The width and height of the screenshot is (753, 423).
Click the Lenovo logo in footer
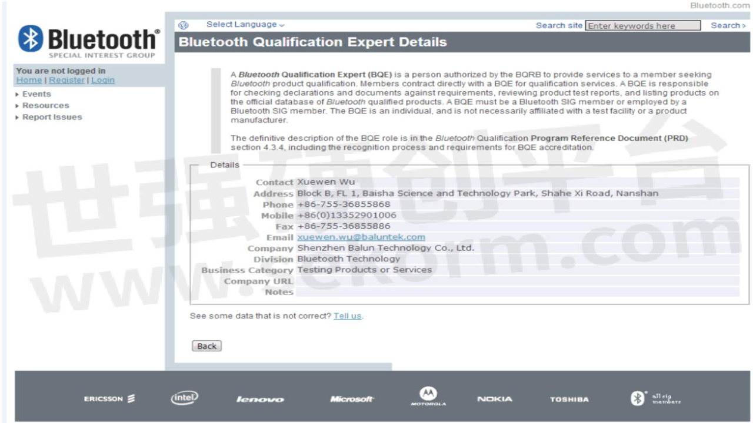[259, 399]
